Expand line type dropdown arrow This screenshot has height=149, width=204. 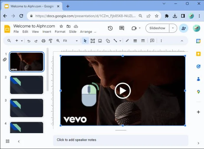pos(120,41)
